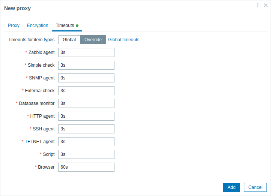The width and height of the screenshot is (271, 196).
Task: Switch to the Proxy tab
Action: (x=14, y=25)
